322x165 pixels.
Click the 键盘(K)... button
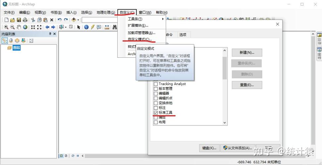(x=209, y=148)
